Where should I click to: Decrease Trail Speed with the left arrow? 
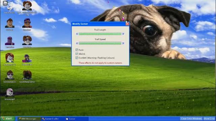point(77,43)
